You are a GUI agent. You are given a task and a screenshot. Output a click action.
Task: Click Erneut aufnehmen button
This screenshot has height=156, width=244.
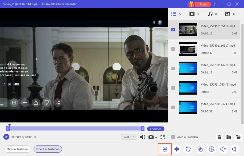[x=48, y=149]
